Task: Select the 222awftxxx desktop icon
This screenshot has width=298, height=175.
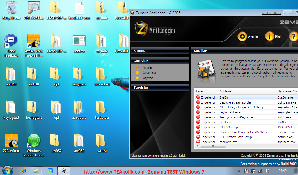Action: coord(11,143)
